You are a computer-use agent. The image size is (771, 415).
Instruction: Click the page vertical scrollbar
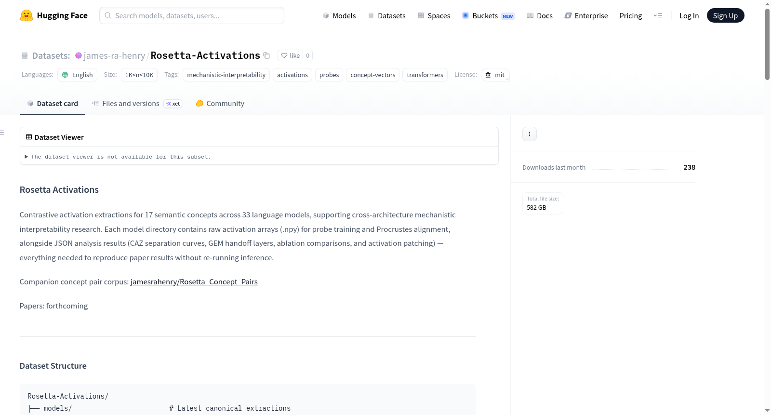point(767,43)
